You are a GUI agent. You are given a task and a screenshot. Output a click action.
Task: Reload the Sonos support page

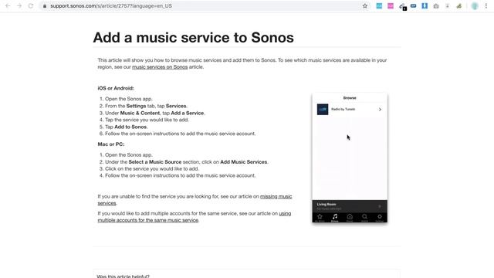pos(31,6)
